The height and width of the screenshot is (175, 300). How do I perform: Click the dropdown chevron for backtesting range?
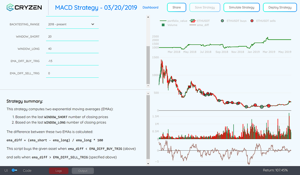[x=93, y=24]
